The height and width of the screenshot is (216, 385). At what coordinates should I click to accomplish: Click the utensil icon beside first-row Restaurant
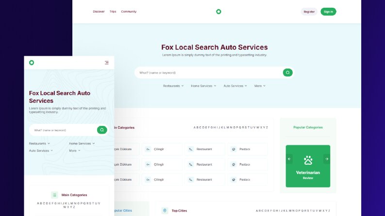[x=190, y=149]
